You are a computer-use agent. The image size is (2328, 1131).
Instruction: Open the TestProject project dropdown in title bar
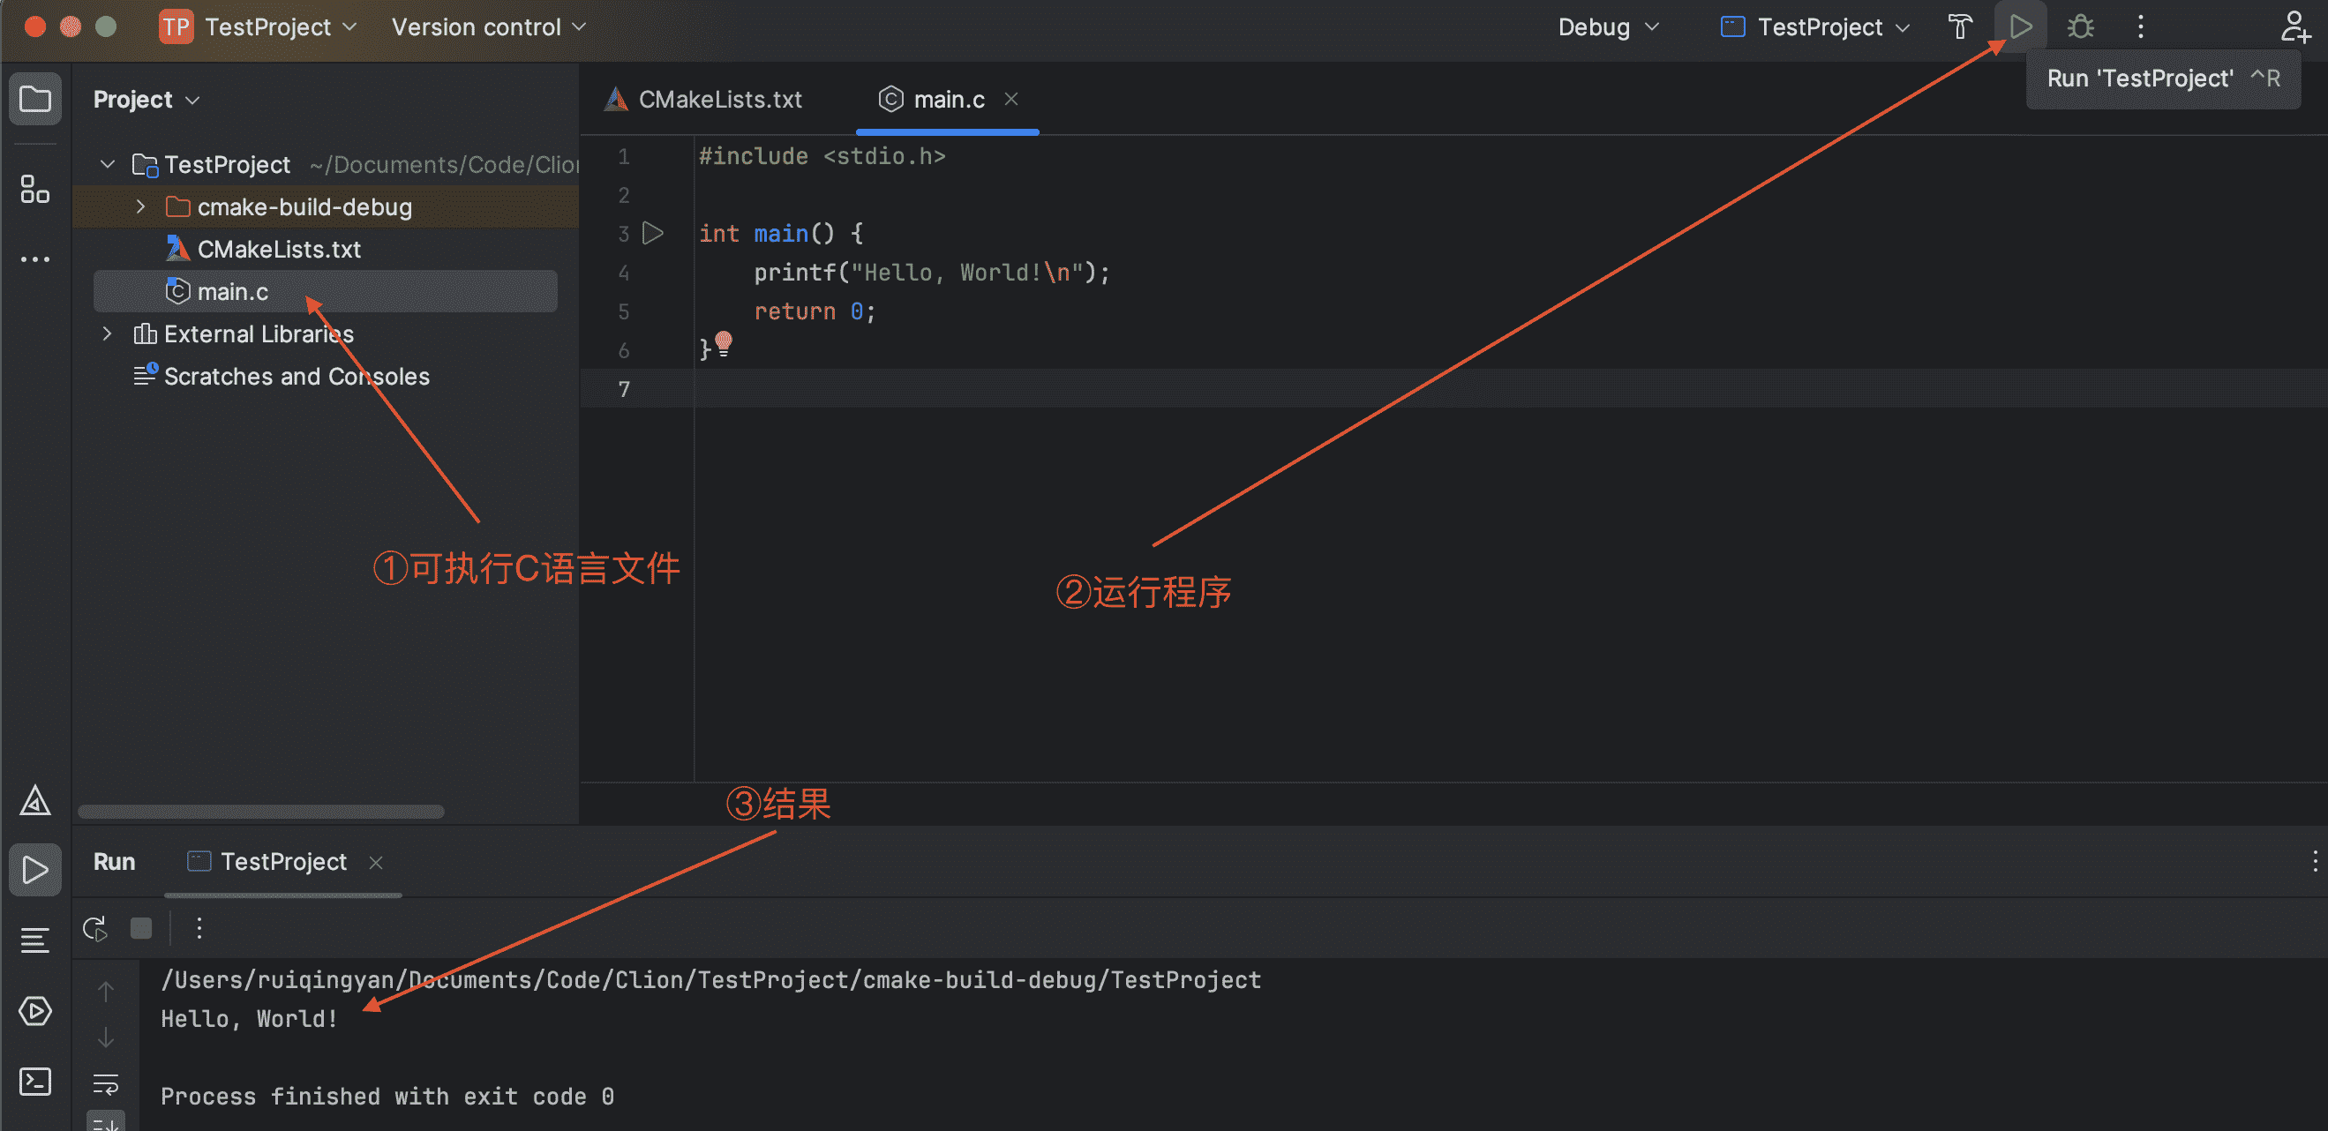point(280,27)
